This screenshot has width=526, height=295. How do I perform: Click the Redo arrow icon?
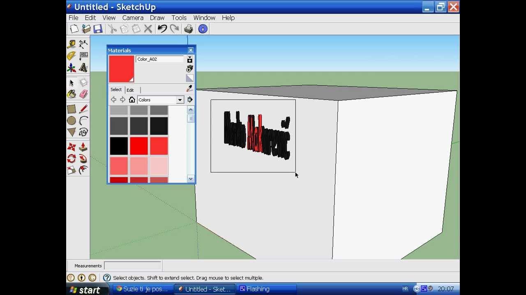tap(174, 29)
